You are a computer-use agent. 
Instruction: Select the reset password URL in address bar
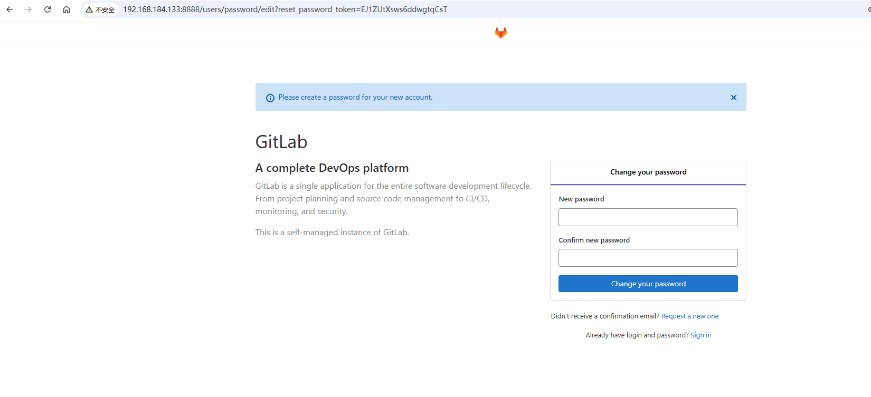click(x=285, y=9)
